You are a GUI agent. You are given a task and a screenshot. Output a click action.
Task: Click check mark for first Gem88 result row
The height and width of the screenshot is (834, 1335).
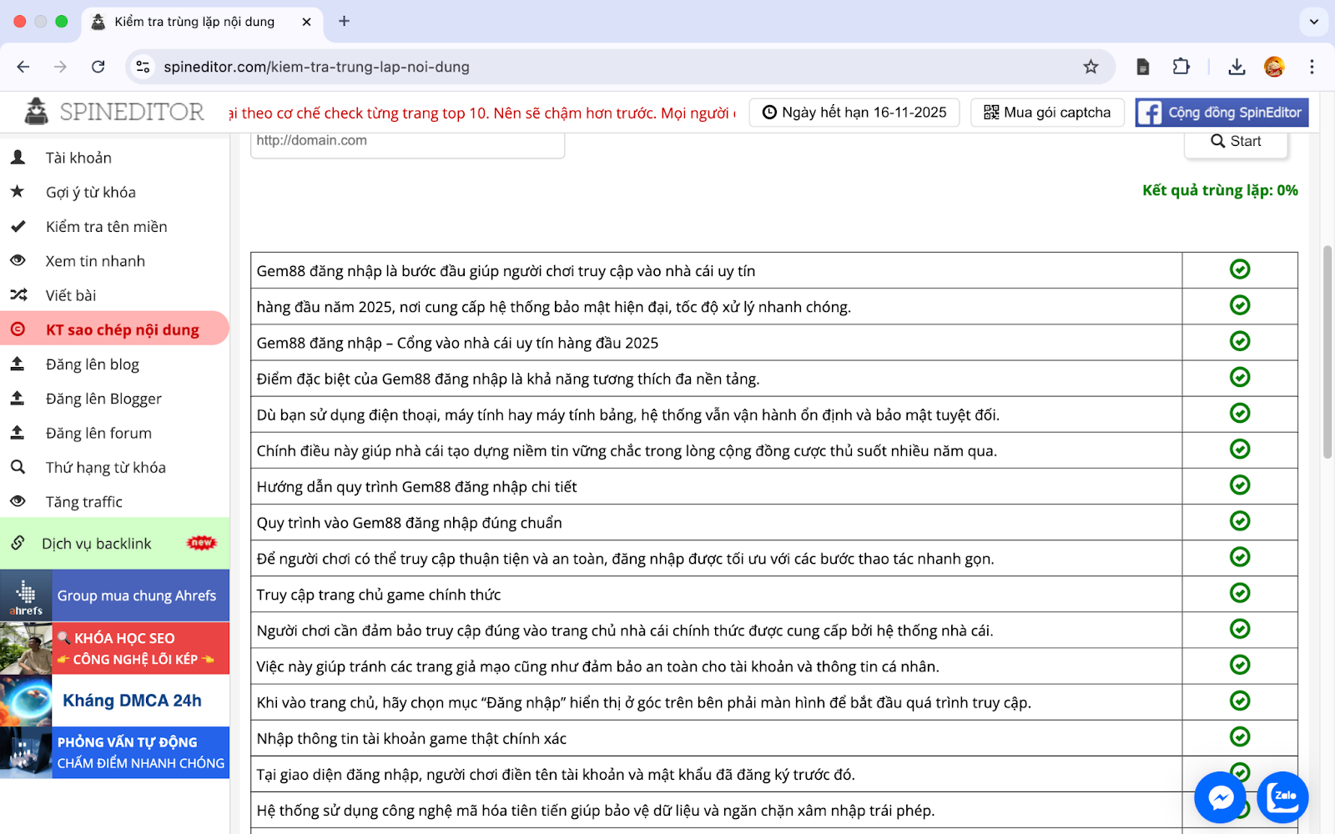pyautogui.click(x=1240, y=269)
